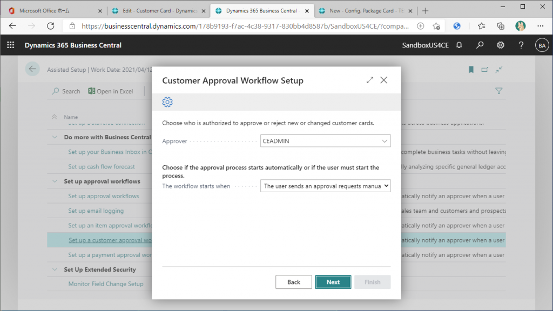Click the Back button in the dialog

(293, 282)
